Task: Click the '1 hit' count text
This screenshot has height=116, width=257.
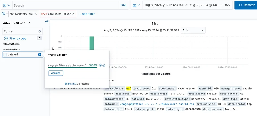Action: (x=155, y=24)
